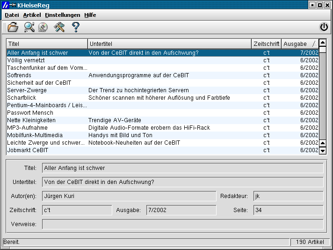Click the article list scrollbar thumb
Image resolution: width=333 pixels, height=250 pixels.
tap(323, 50)
